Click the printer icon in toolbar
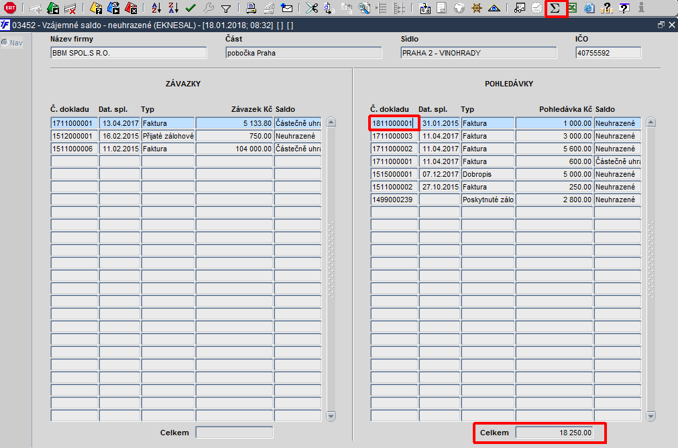 [x=251, y=8]
